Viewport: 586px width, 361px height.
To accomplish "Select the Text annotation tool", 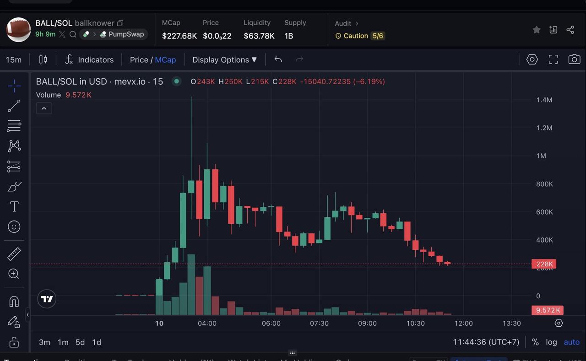I will point(14,207).
